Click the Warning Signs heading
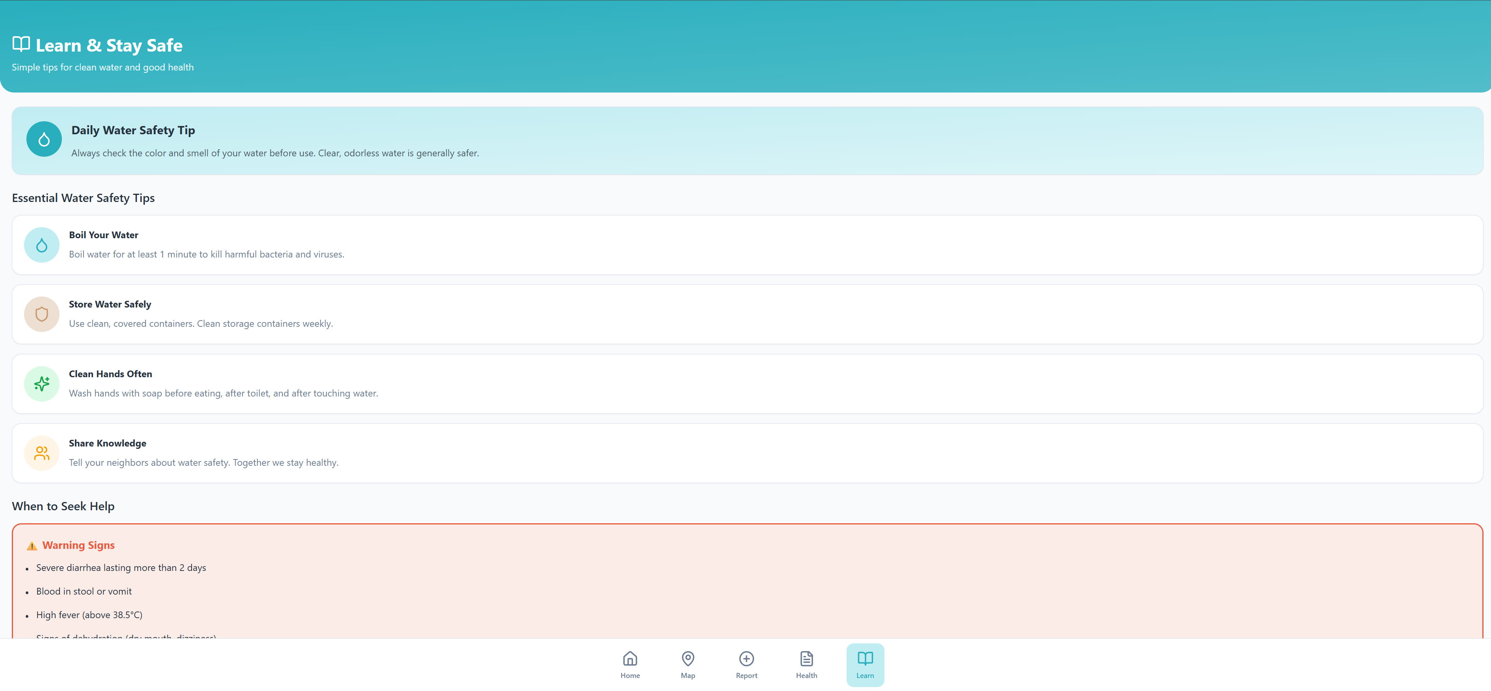This screenshot has width=1491, height=691. point(78,545)
